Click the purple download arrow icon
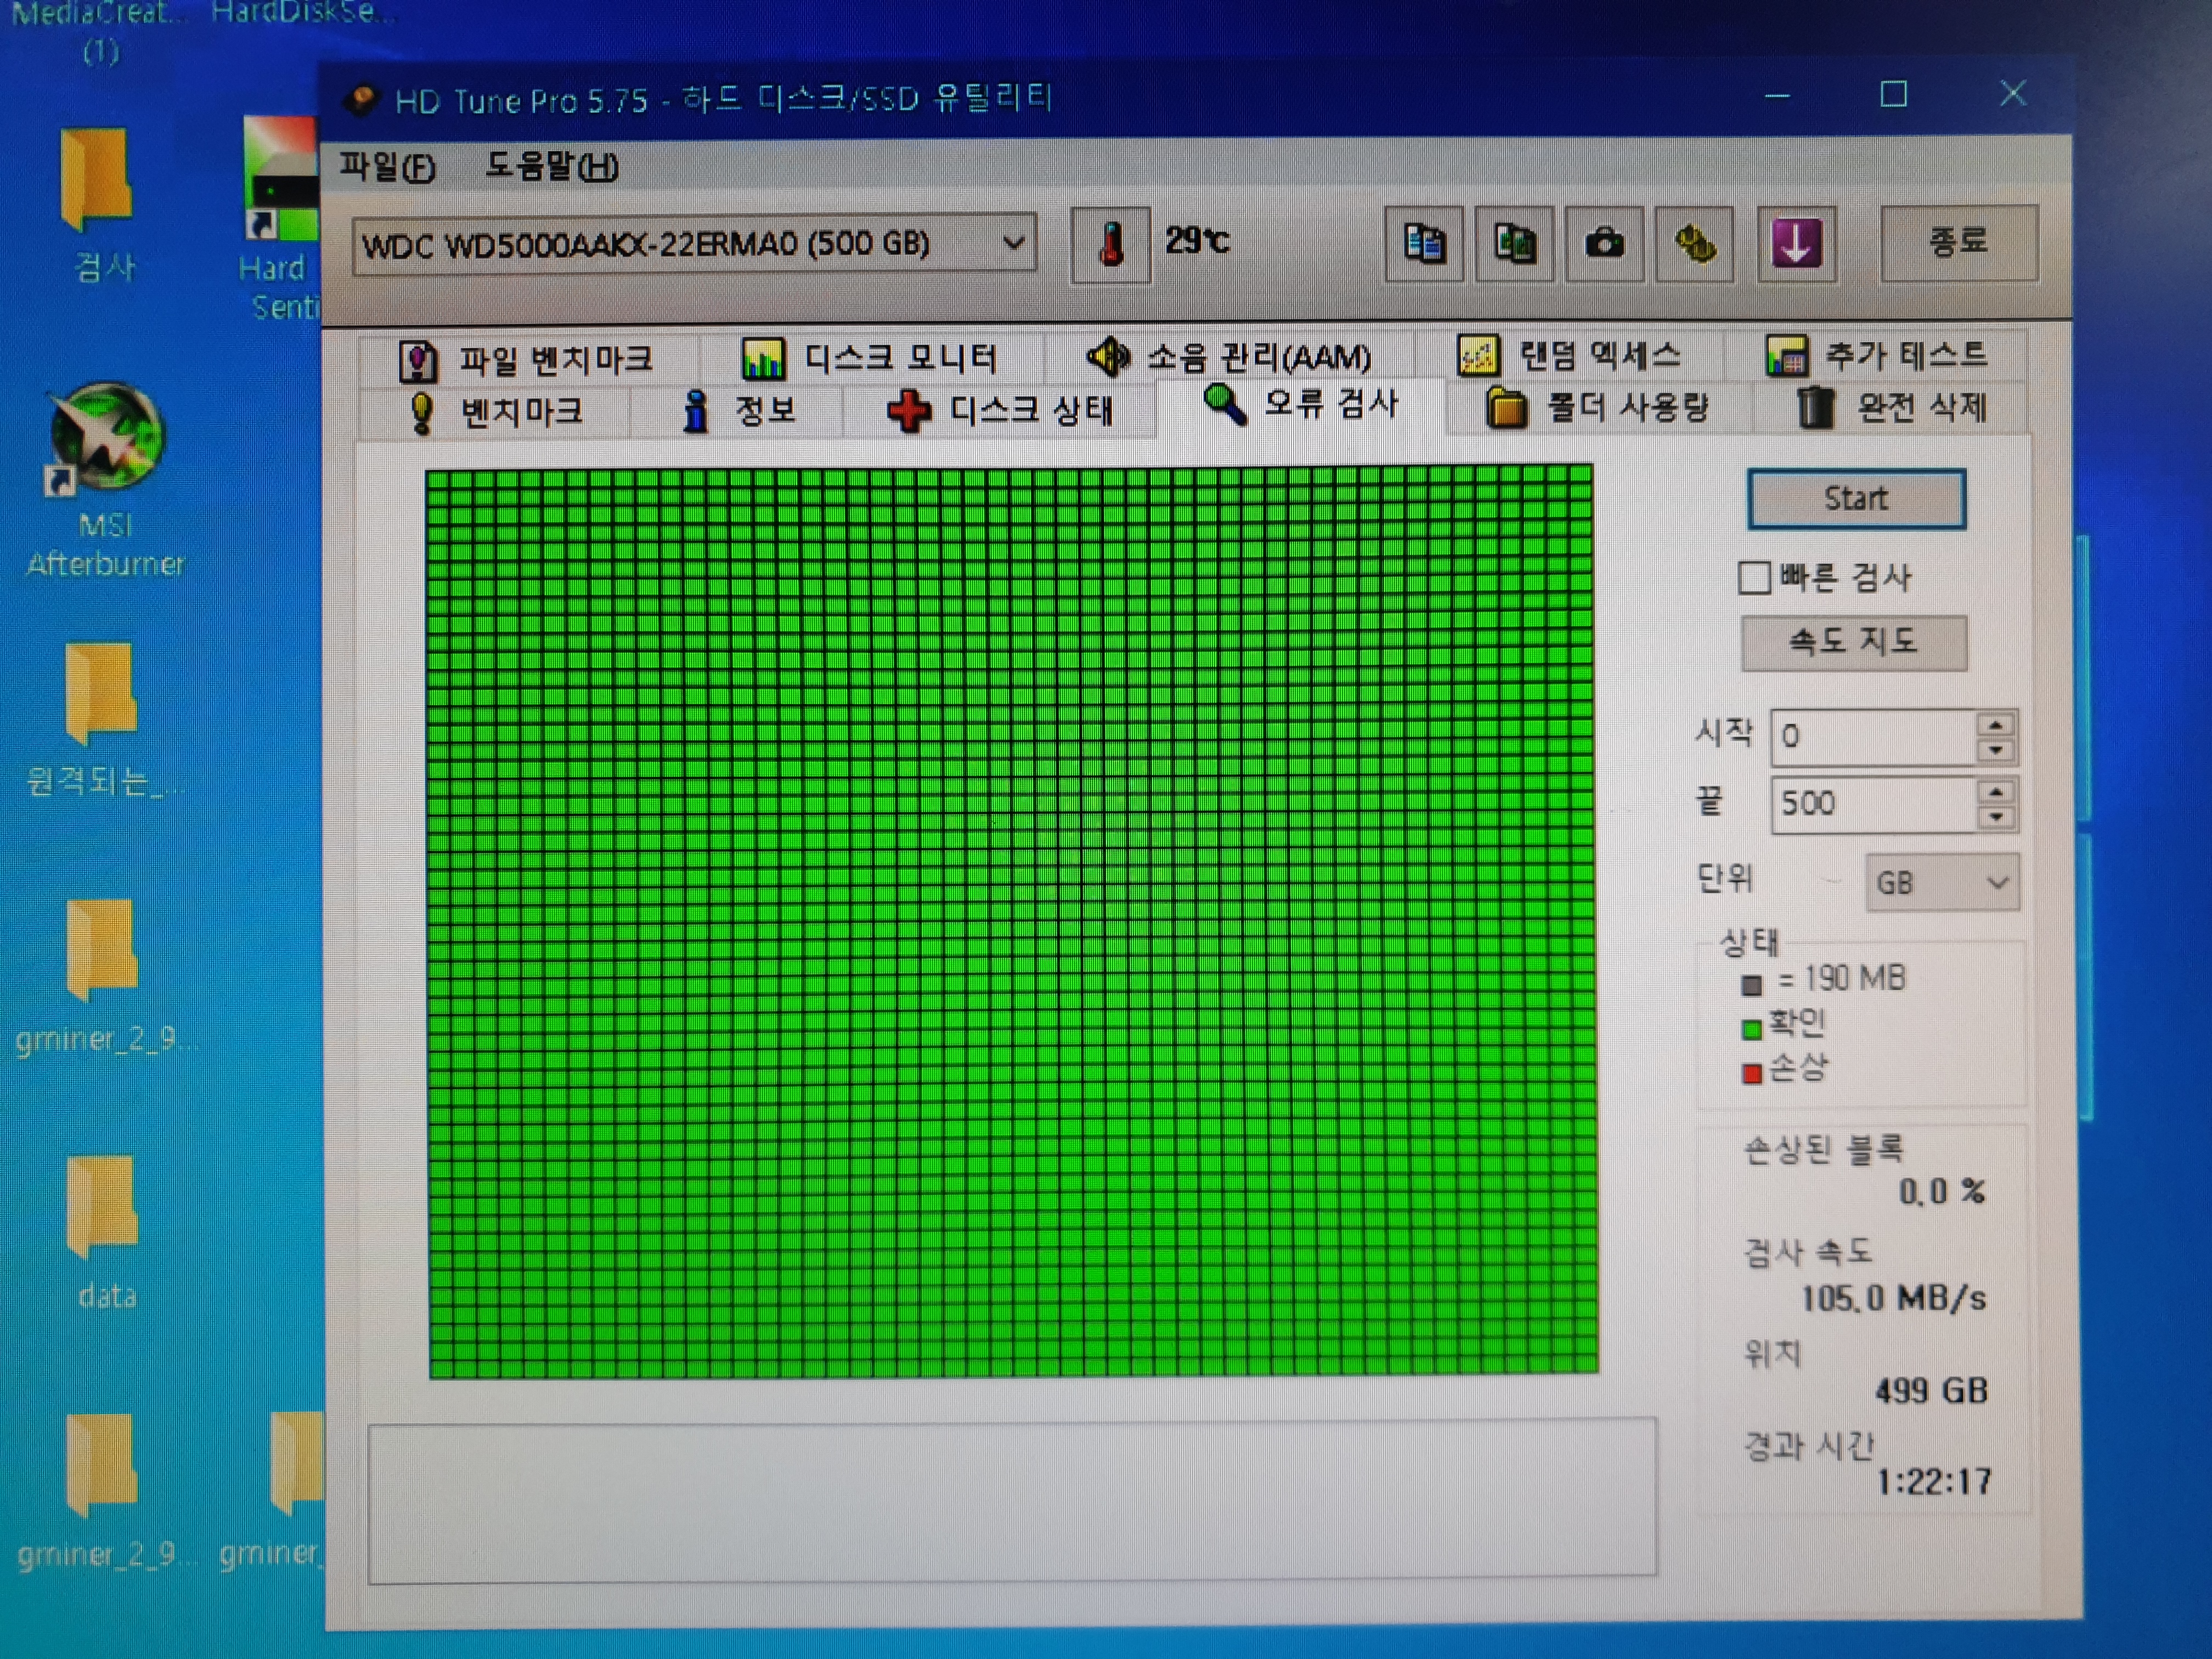This screenshot has height=1659, width=2212. (x=1796, y=244)
